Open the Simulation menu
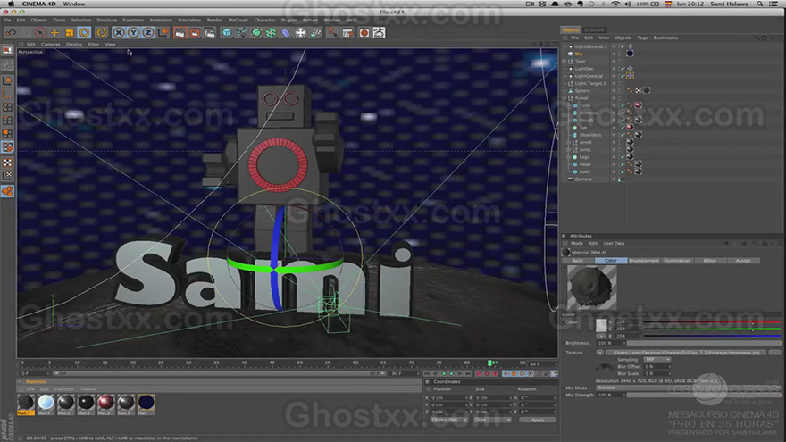The height and width of the screenshot is (442, 786). (x=189, y=20)
